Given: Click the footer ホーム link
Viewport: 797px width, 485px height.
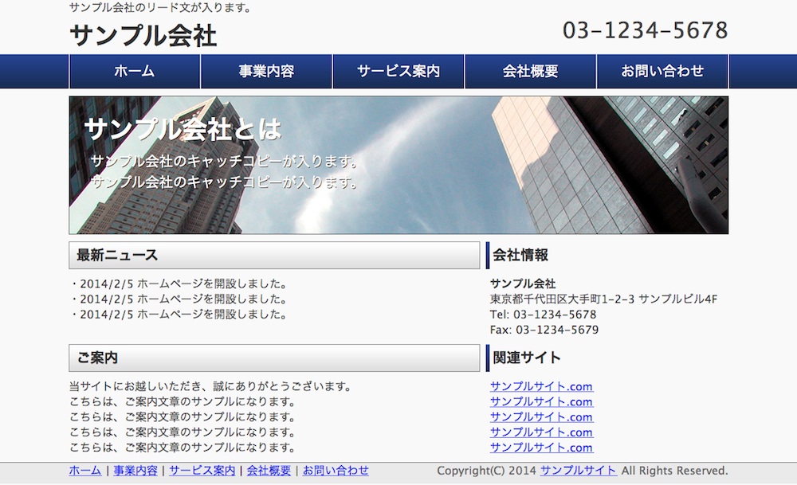Looking at the screenshot, I should tap(85, 471).
